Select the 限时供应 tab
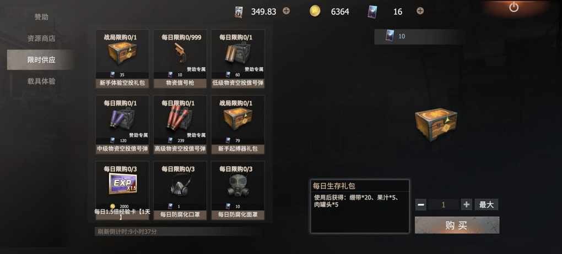The width and height of the screenshot is (562, 254). 41,60
